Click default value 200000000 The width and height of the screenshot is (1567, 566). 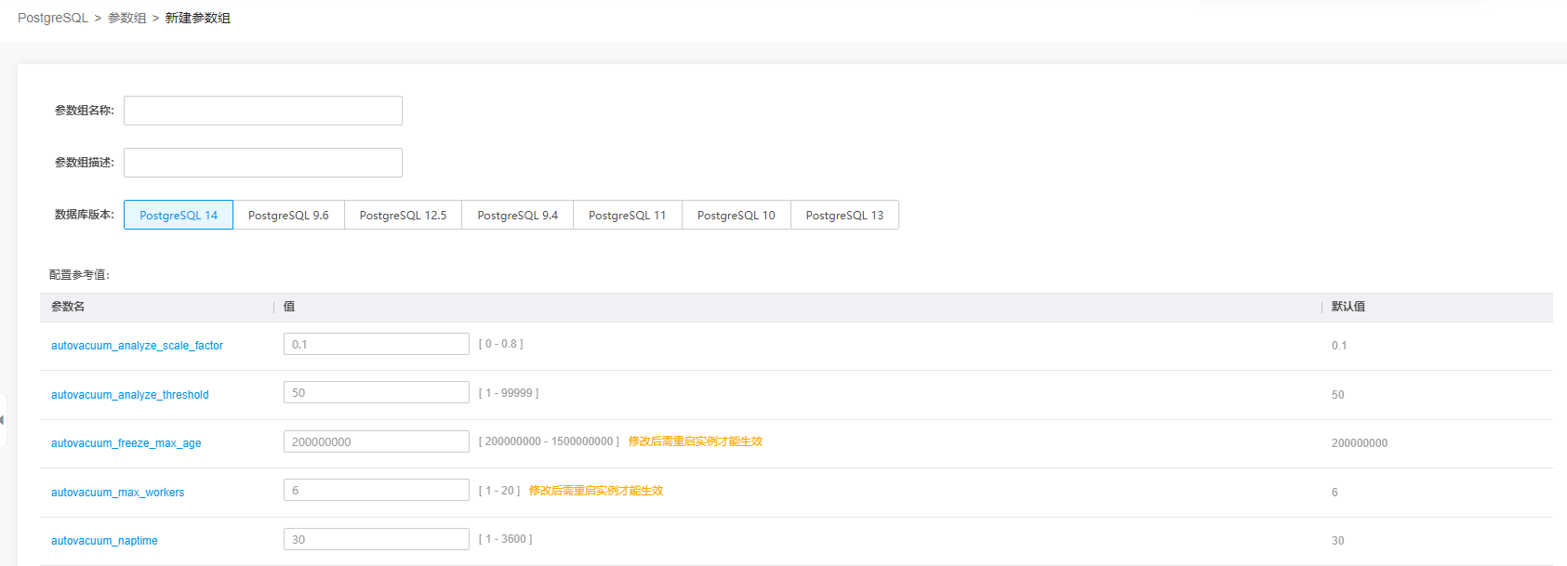[1360, 443]
